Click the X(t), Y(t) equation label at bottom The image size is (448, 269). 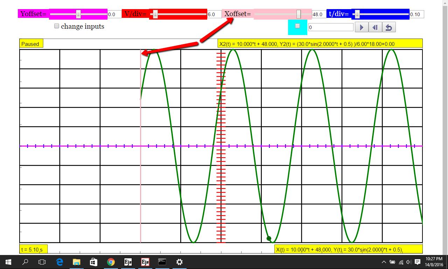pos(348,249)
